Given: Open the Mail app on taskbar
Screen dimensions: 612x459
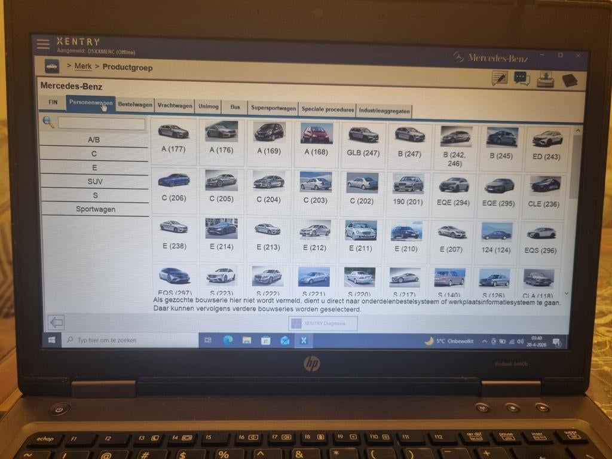Looking at the screenshot, I should 285,341.
